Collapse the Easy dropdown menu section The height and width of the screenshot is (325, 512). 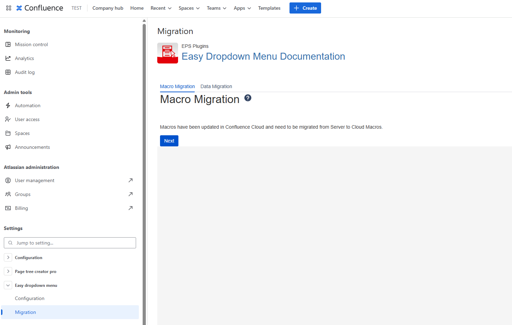8,285
